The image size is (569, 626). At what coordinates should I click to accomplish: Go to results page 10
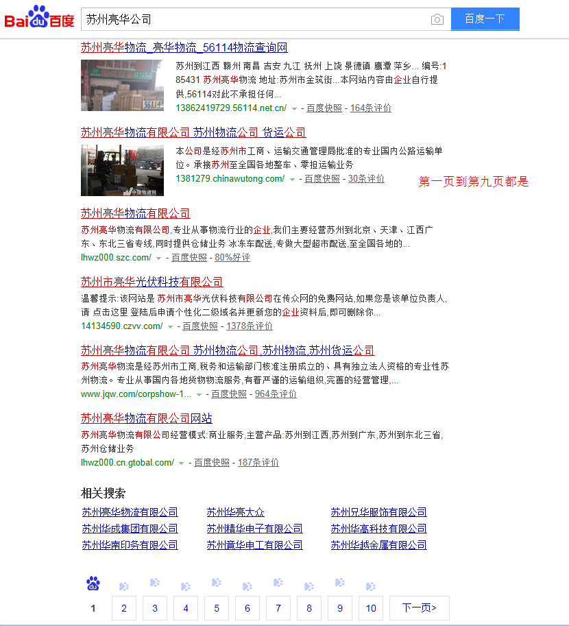(x=371, y=608)
